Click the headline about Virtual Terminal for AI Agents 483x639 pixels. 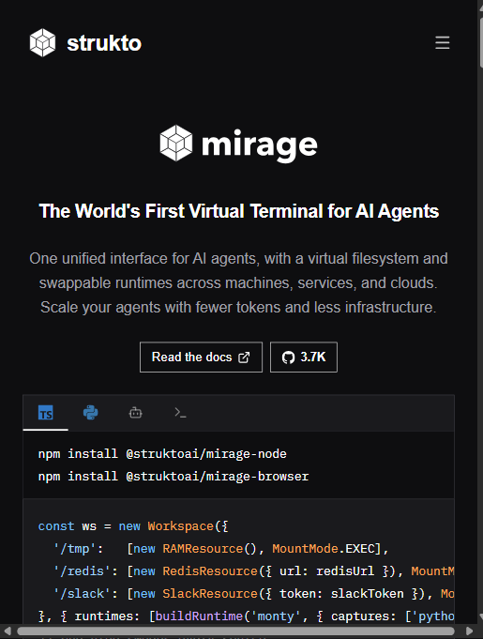[239, 211]
